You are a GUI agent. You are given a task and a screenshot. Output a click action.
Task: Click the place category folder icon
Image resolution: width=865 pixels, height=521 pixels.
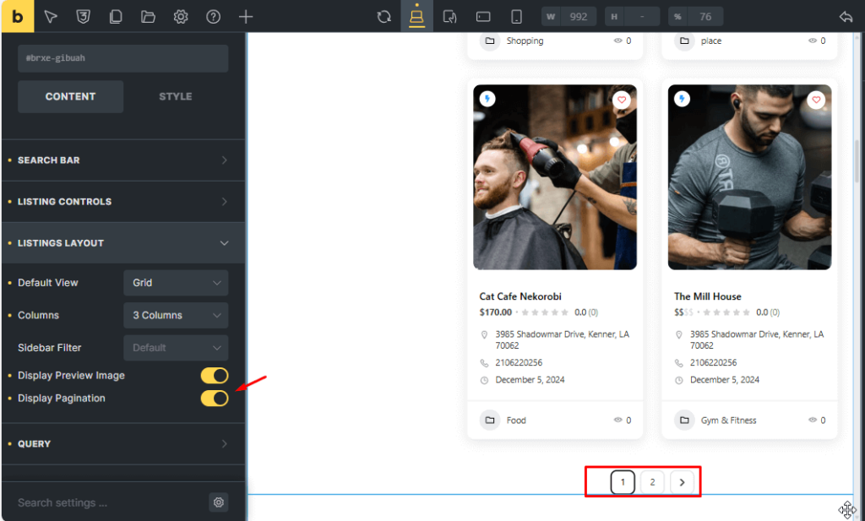[x=684, y=41]
